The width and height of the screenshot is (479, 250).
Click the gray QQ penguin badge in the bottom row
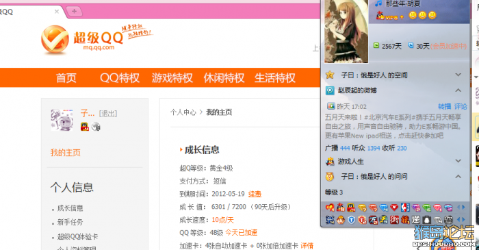pyautogui.click(x=426, y=220)
